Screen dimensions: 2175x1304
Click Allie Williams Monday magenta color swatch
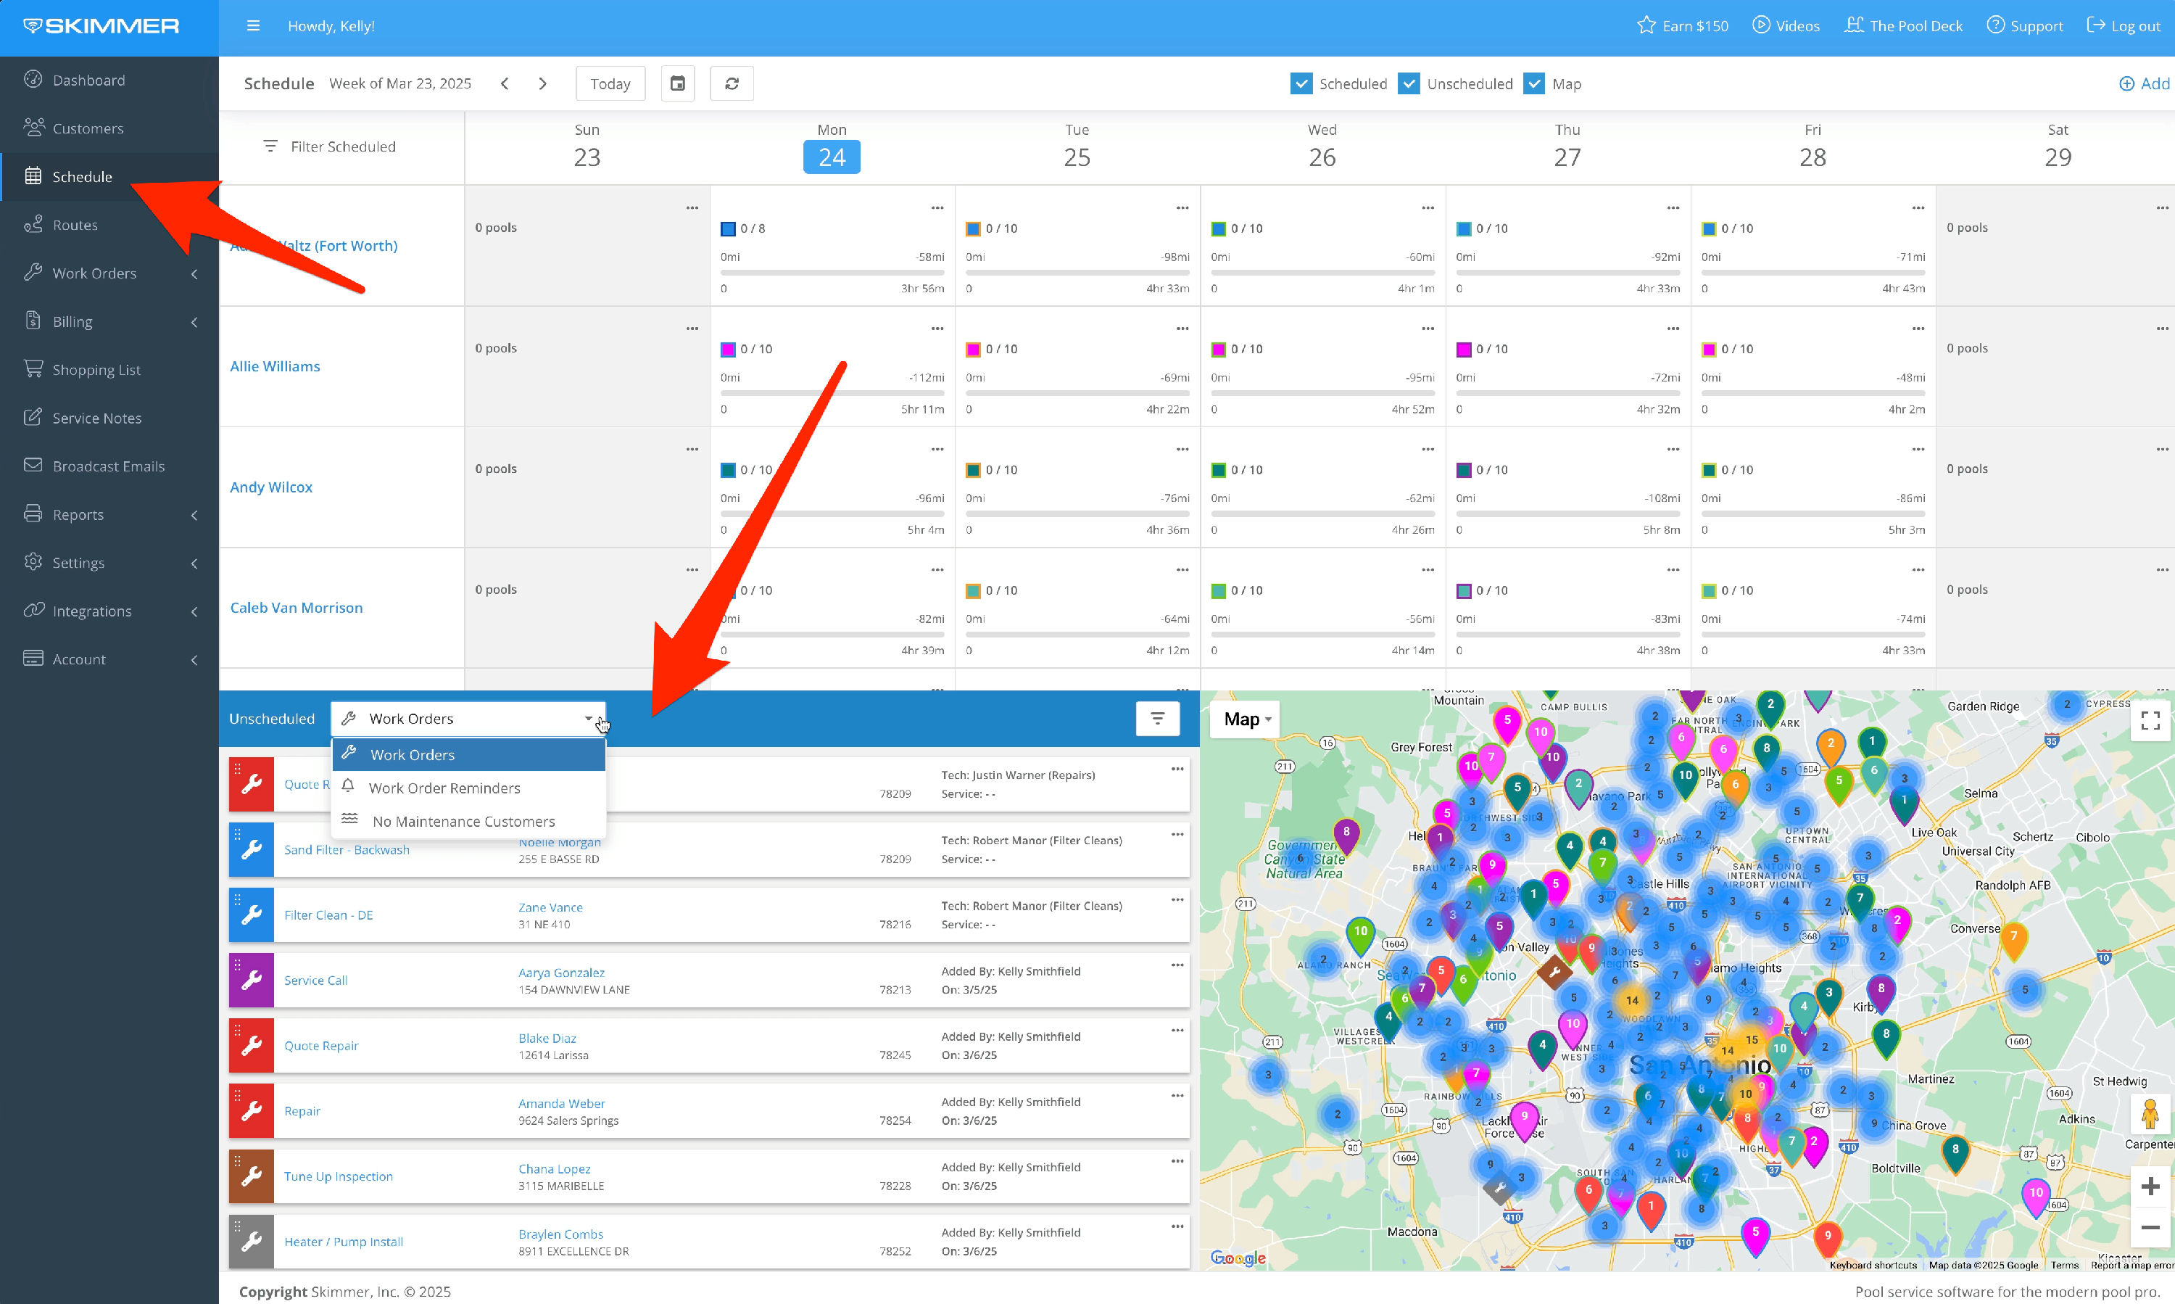click(x=727, y=350)
